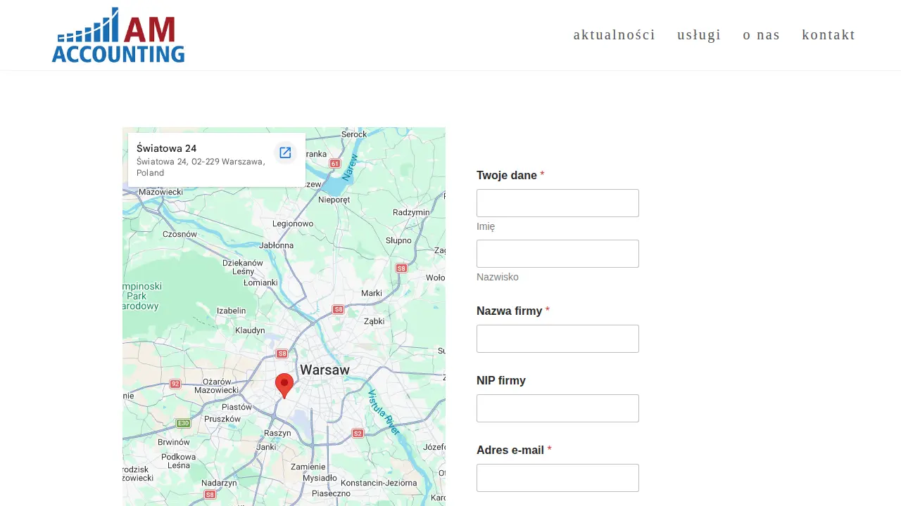This screenshot has height=506, width=901.
Task: Open the usługi menu item
Action: coord(699,35)
